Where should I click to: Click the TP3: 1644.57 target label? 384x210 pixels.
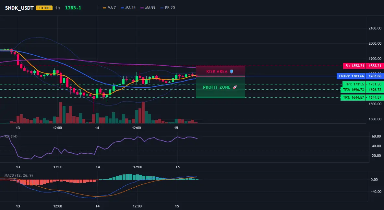(353, 97)
